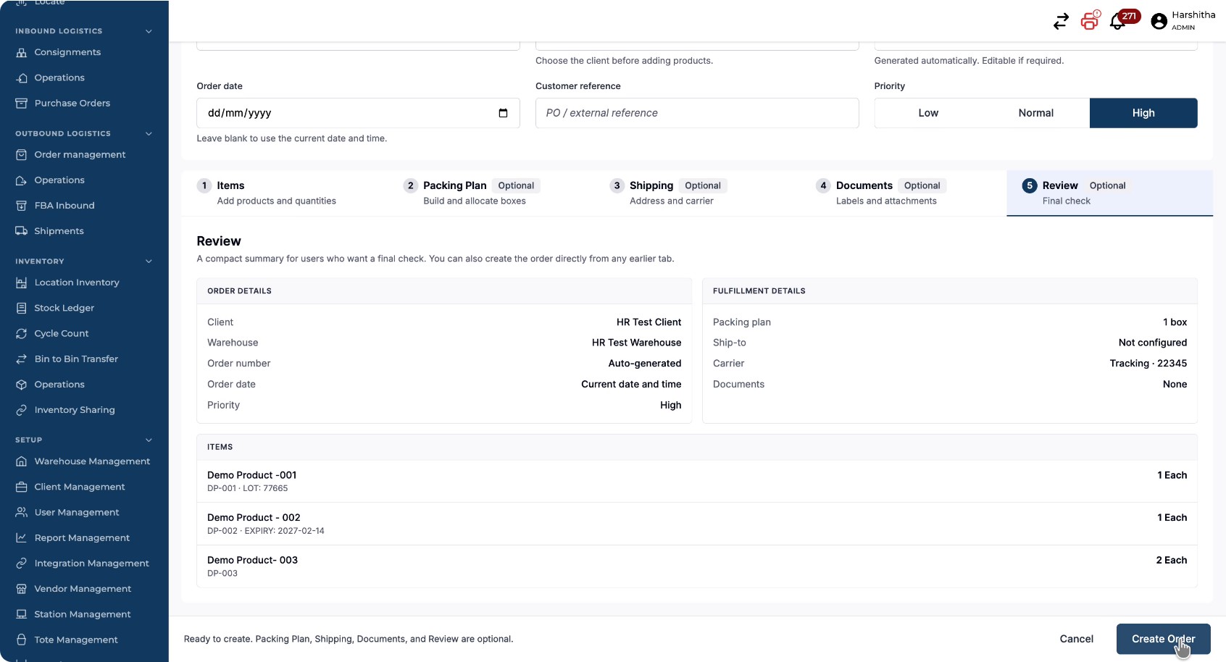
Task: Collapse the Inbound Logistics section
Action: coord(149,31)
